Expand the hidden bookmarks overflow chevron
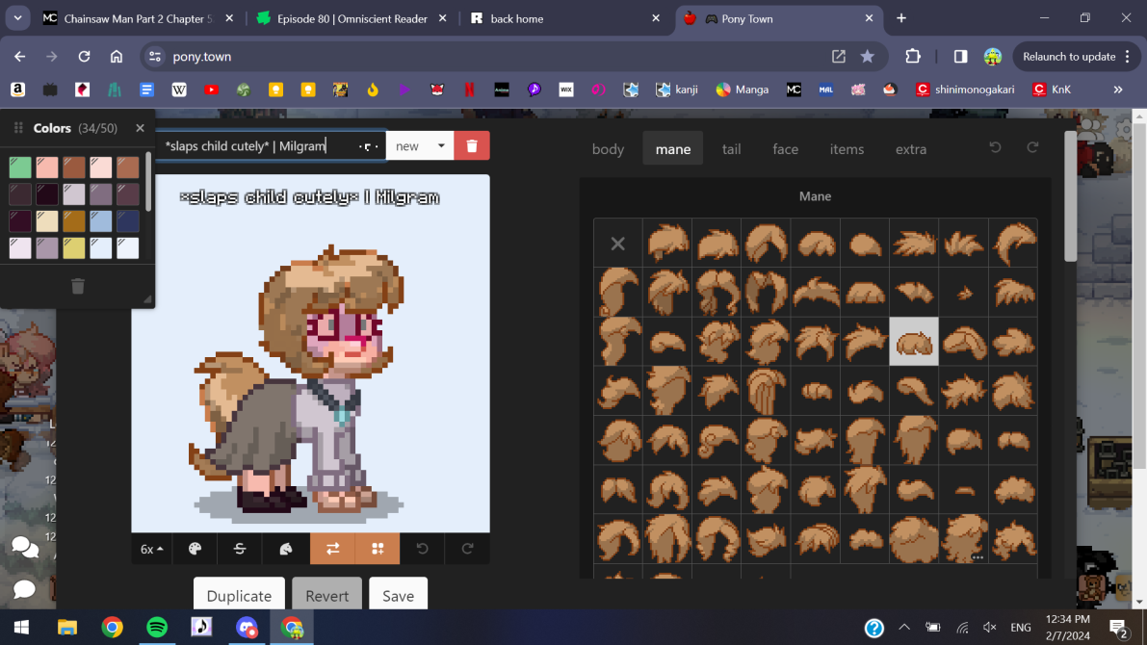Viewport: 1147px width, 645px height. tap(1118, 90)
